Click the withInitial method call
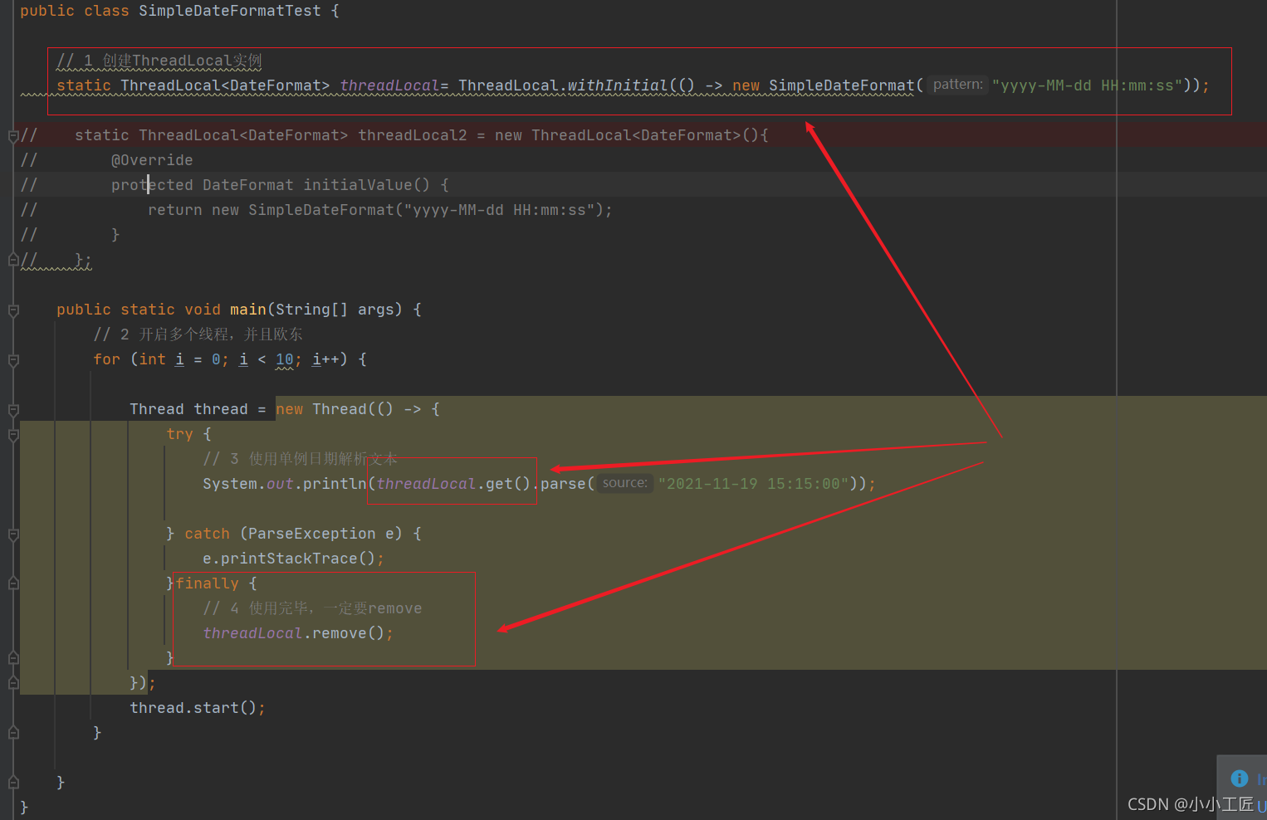The height and width of the screenshot is (820, 1267). tap(617, 85)
